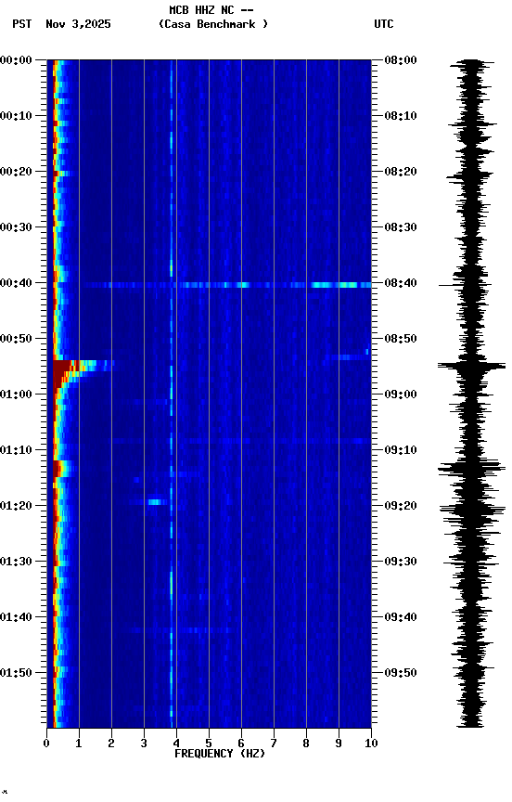Image resolution: width=512 pixels, height=802 pixels.
Task: Click the PST time label 01:50
Action: [16, 673]
